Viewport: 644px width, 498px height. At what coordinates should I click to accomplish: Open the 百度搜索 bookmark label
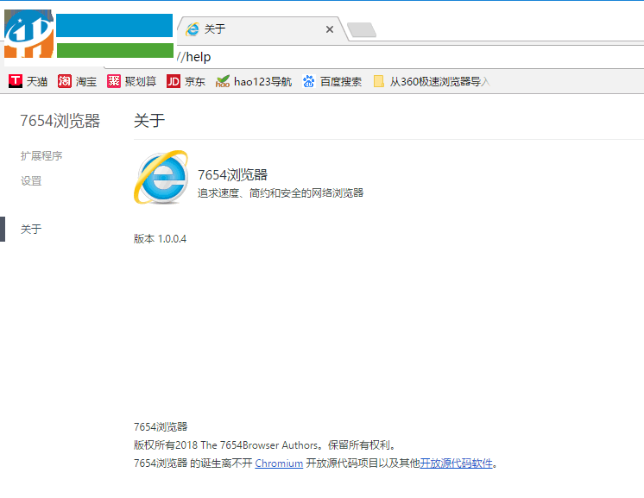pos(341,82)
